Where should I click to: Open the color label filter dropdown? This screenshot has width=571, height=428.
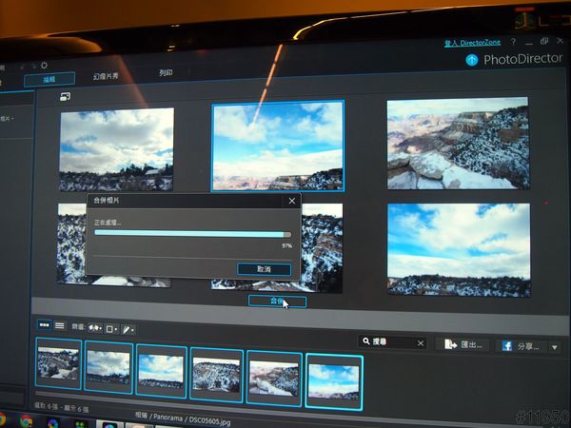coord(112,329)
